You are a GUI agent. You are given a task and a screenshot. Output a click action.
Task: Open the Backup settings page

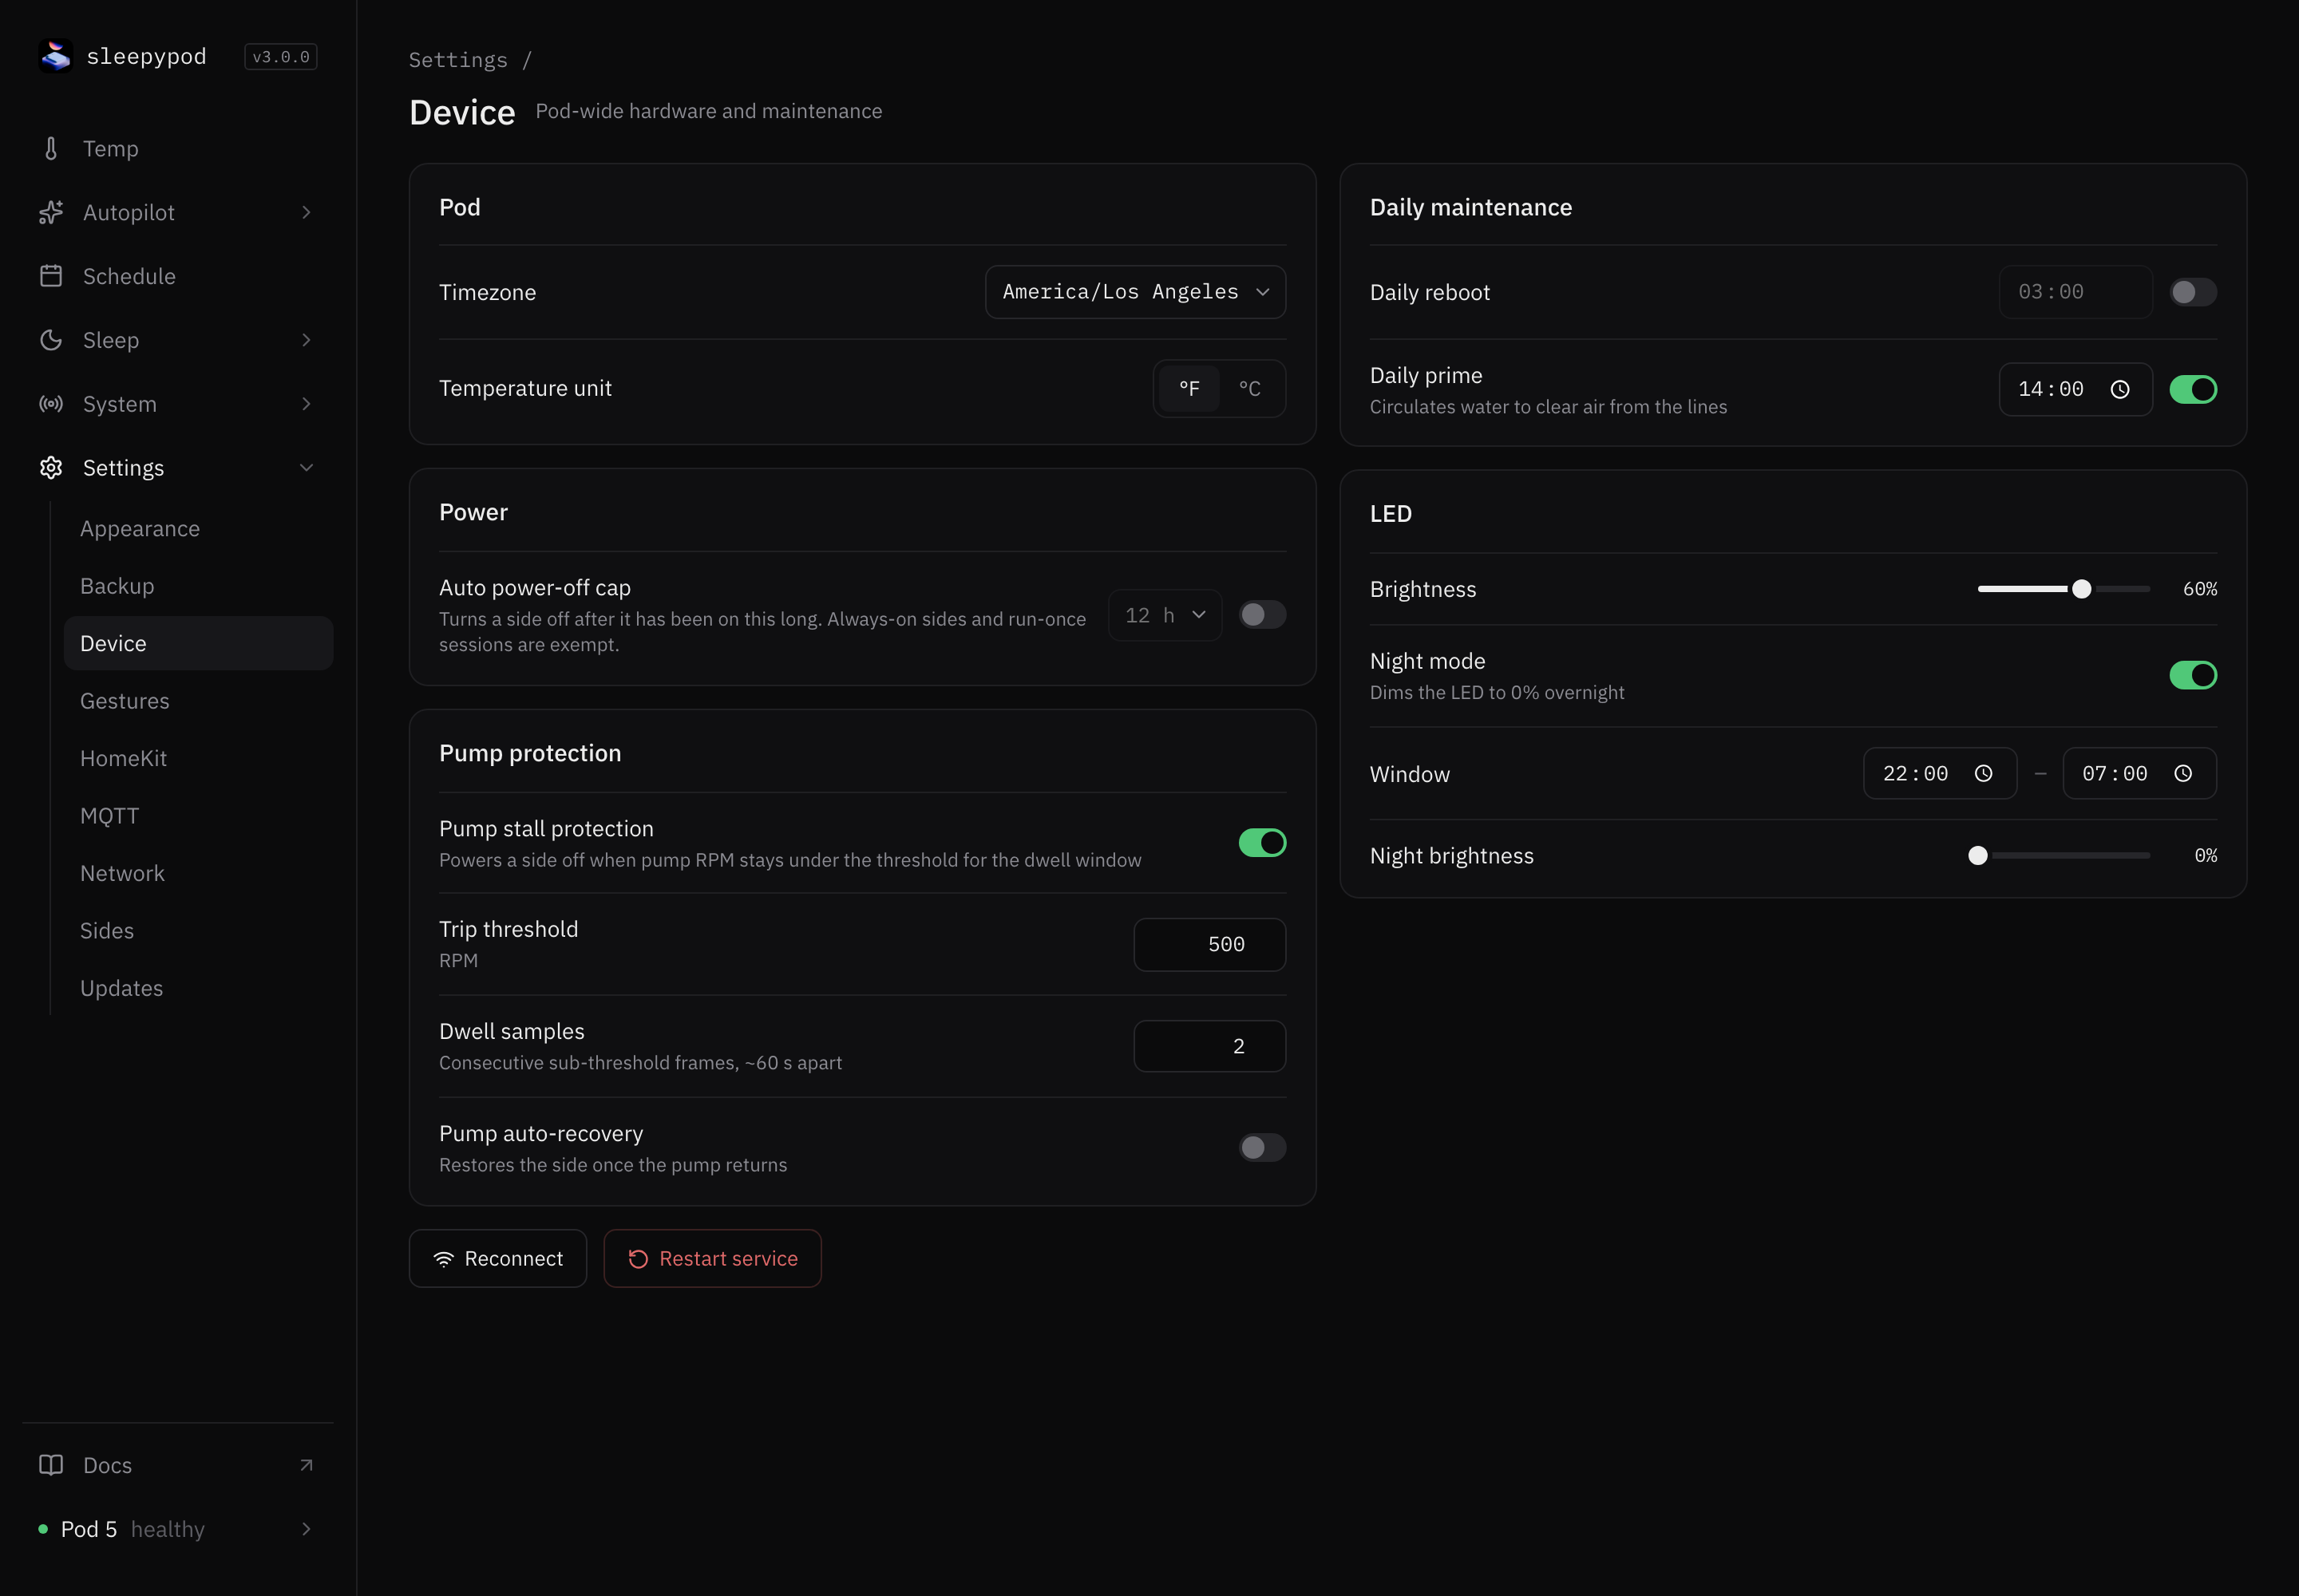click(x=198, y=586)
